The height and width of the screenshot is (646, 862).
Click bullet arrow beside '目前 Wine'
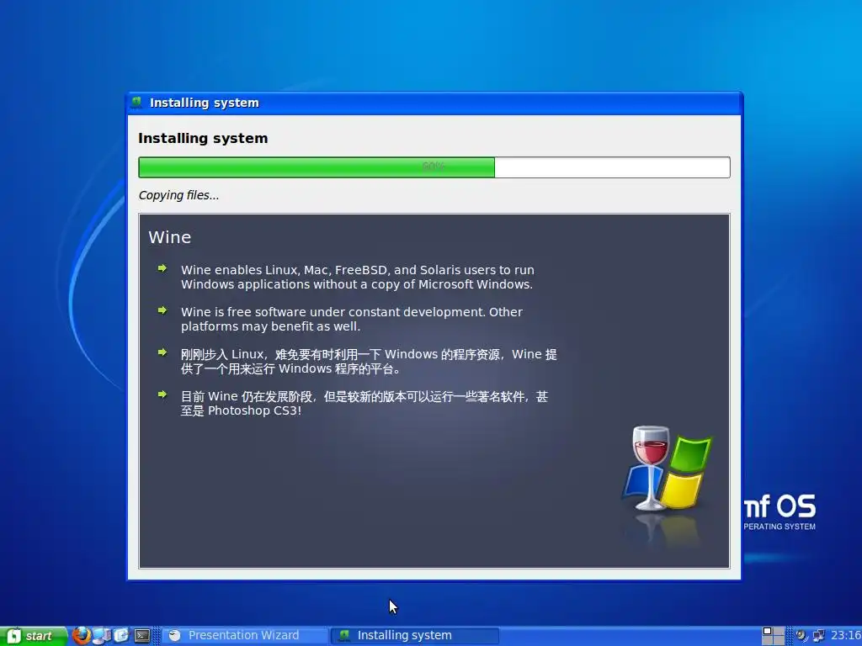point(162,394)
